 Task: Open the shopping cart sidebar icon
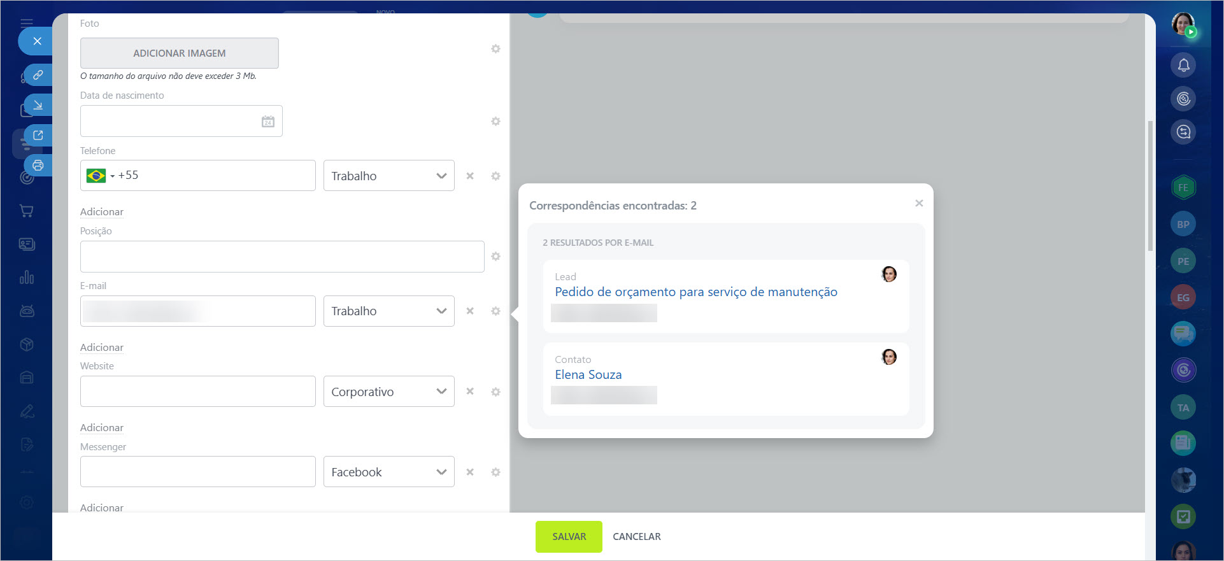pyautogui.click(x=27, y=211)
